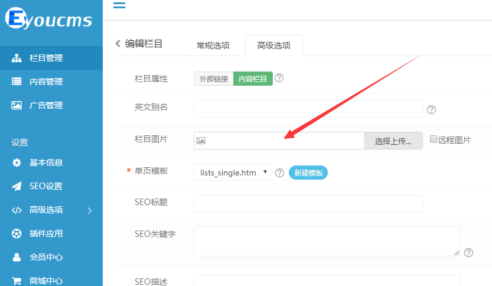
Task: Click help icon next to 单页模板 dropdown
Action: (x=279, y=173)
